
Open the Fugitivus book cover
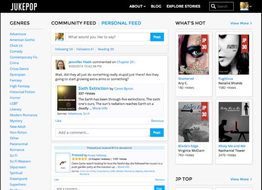coord(234,55)
